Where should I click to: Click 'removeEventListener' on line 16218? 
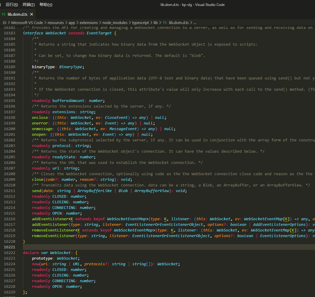pyautogui.click(x=53, y=230)
